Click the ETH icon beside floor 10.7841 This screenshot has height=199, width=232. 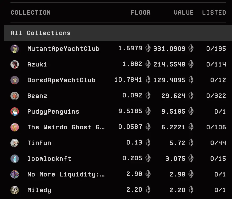(148, 80)
